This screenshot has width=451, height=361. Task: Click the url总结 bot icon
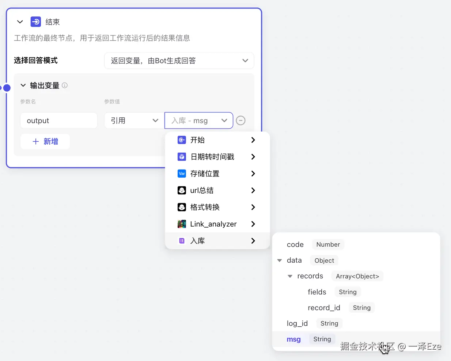pyautogui.click(x=182, y=190)
